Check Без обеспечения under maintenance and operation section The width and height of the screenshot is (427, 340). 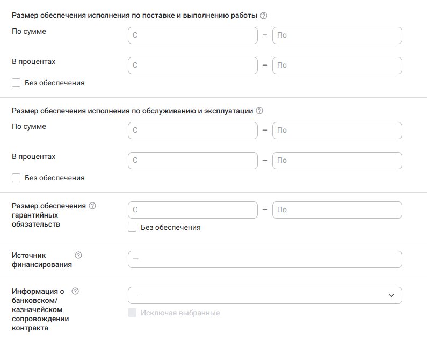click(x=16, y=178)
